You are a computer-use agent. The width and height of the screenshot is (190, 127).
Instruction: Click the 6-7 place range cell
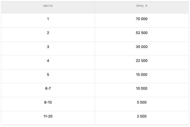[48, 89]
